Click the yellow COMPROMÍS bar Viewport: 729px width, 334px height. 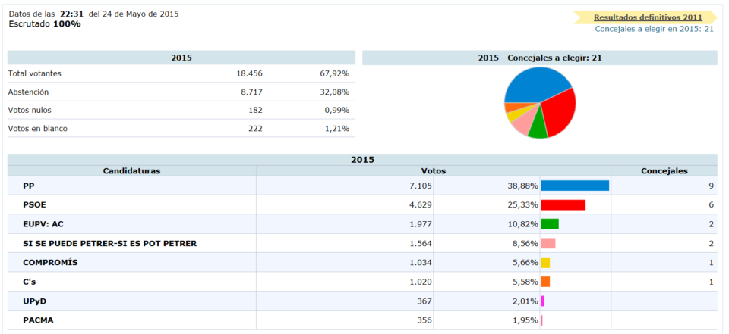coord(545,263)
